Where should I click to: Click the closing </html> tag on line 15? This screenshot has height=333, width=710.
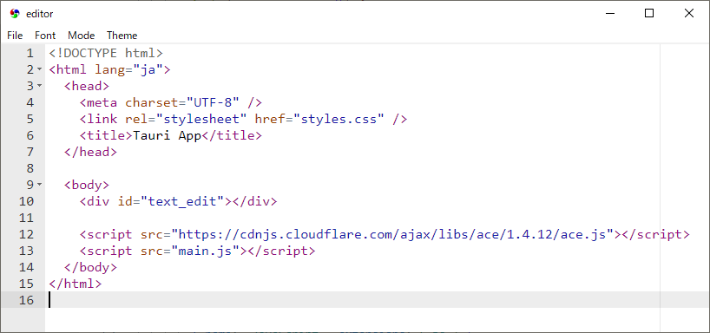pos(76,284)
